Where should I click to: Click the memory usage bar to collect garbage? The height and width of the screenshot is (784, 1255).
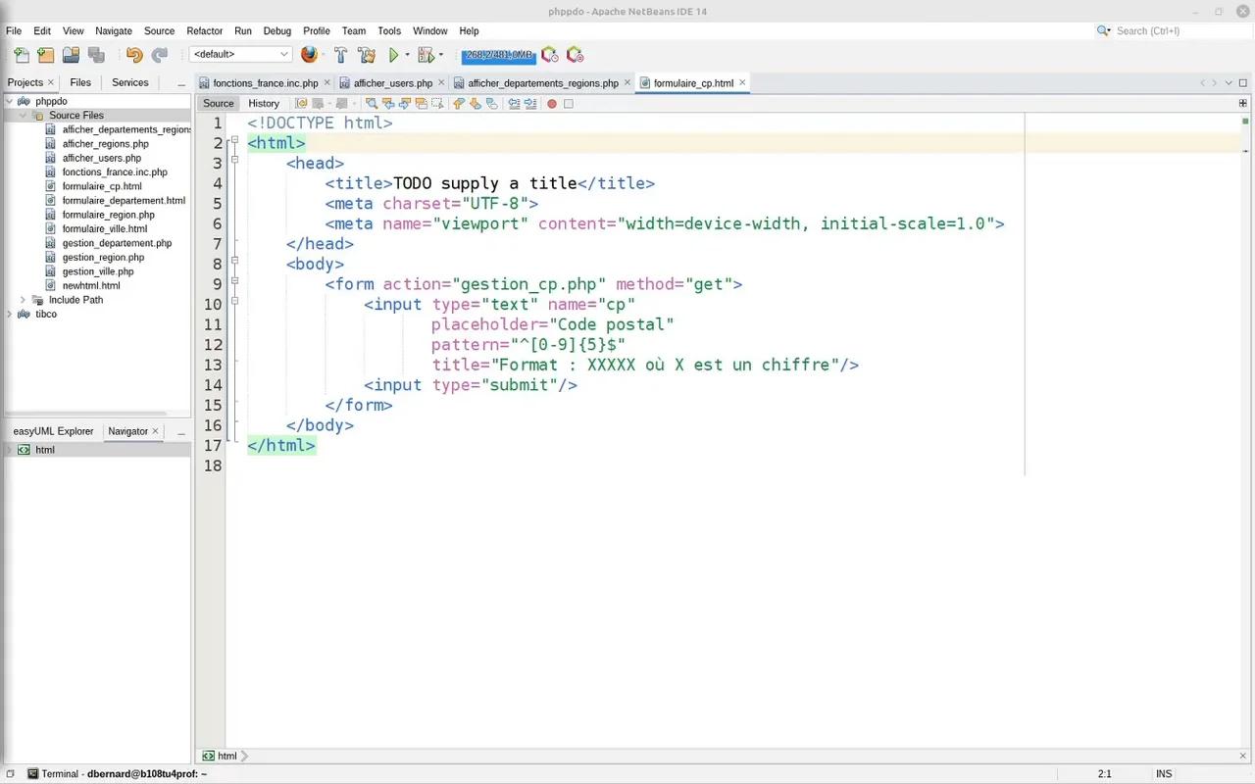pyautogui.click(x=498, y=55)
